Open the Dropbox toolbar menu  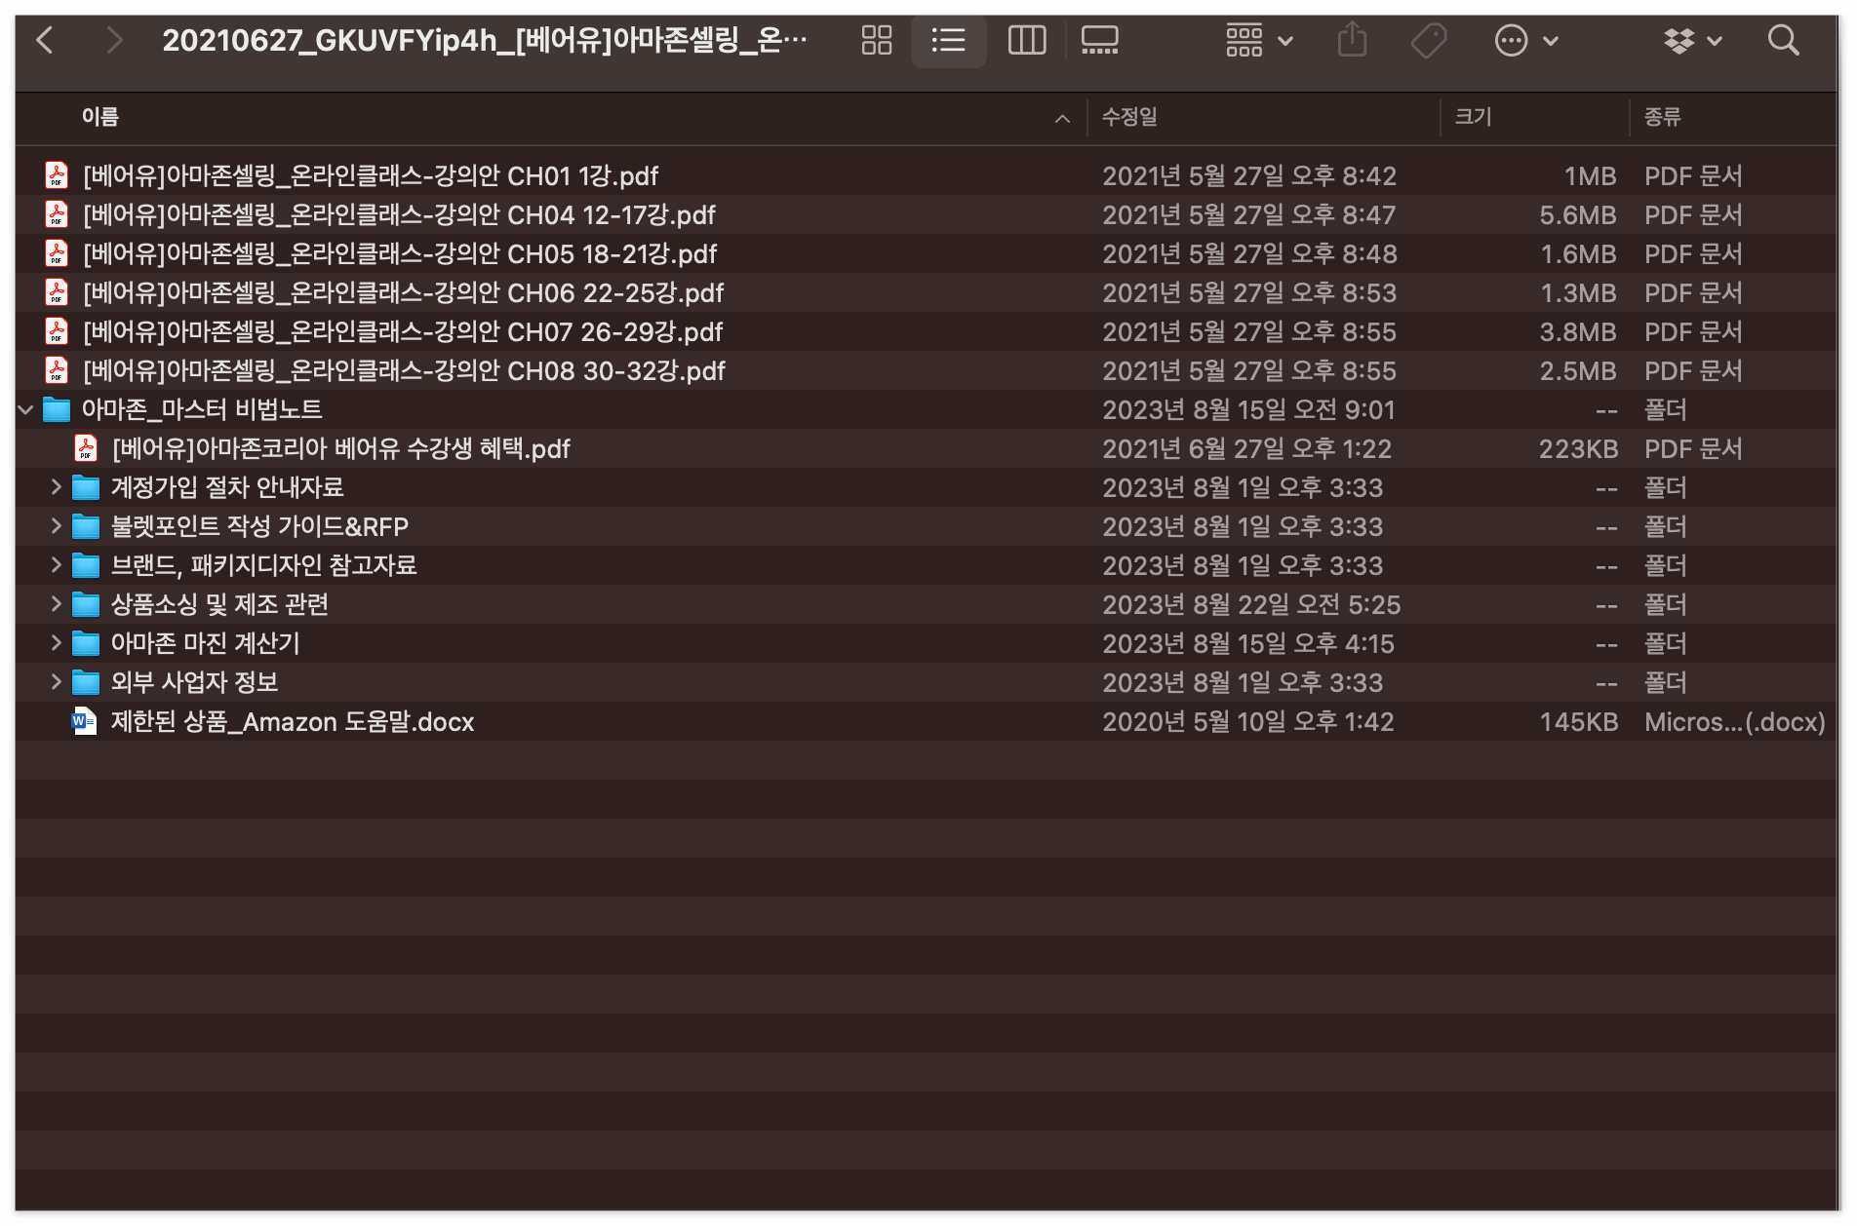[1693, 40]
